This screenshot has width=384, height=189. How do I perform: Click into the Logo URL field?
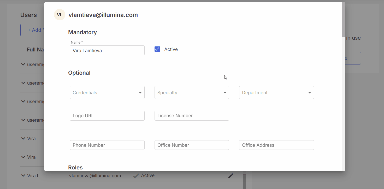pyautogui.click(x=107, y=116)
